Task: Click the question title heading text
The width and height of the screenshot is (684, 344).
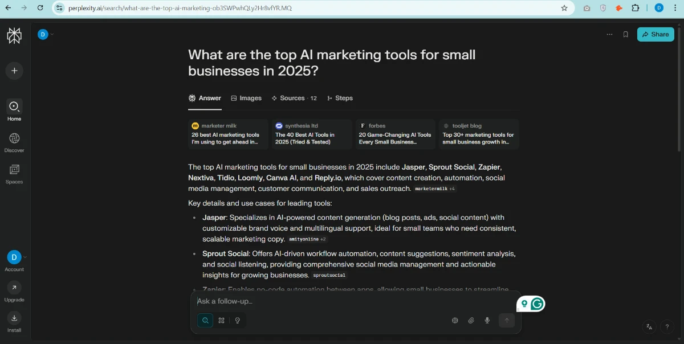Action: click(x=332, y=63)
